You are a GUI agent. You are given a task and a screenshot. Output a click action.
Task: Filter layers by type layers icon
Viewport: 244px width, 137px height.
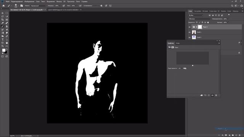pos(216,15)
